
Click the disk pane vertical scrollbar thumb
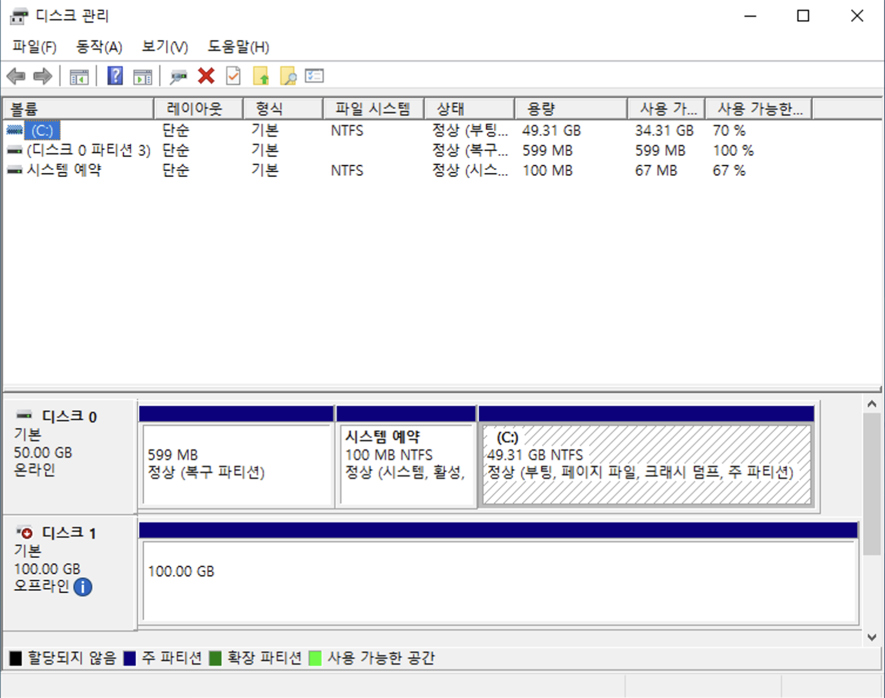point(872,484)
